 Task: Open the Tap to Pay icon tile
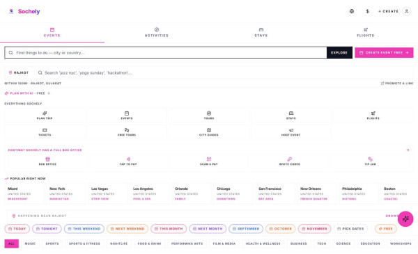pos(128,161)
